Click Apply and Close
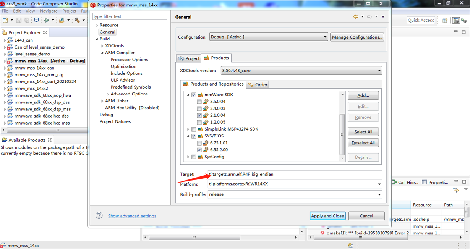 point(327,216)
